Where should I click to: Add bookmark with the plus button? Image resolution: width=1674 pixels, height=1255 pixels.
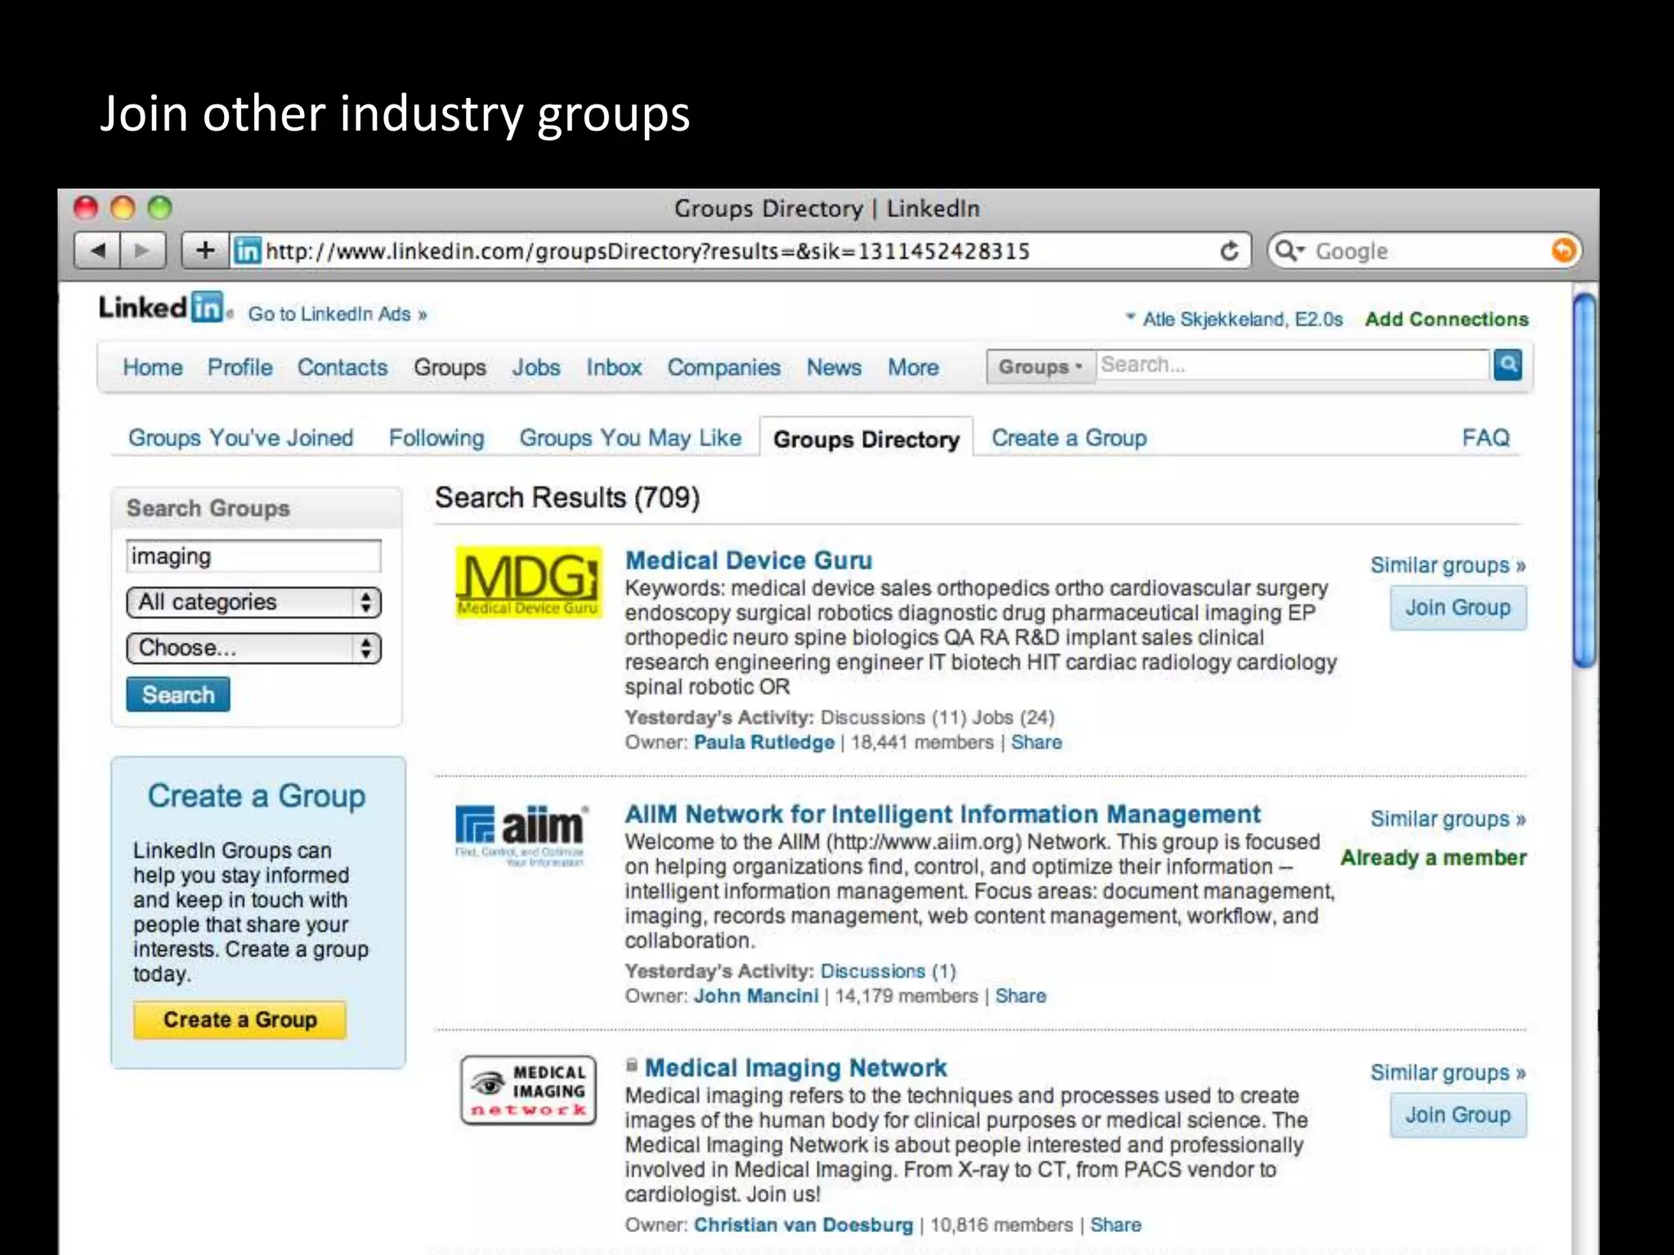point(205,251)
